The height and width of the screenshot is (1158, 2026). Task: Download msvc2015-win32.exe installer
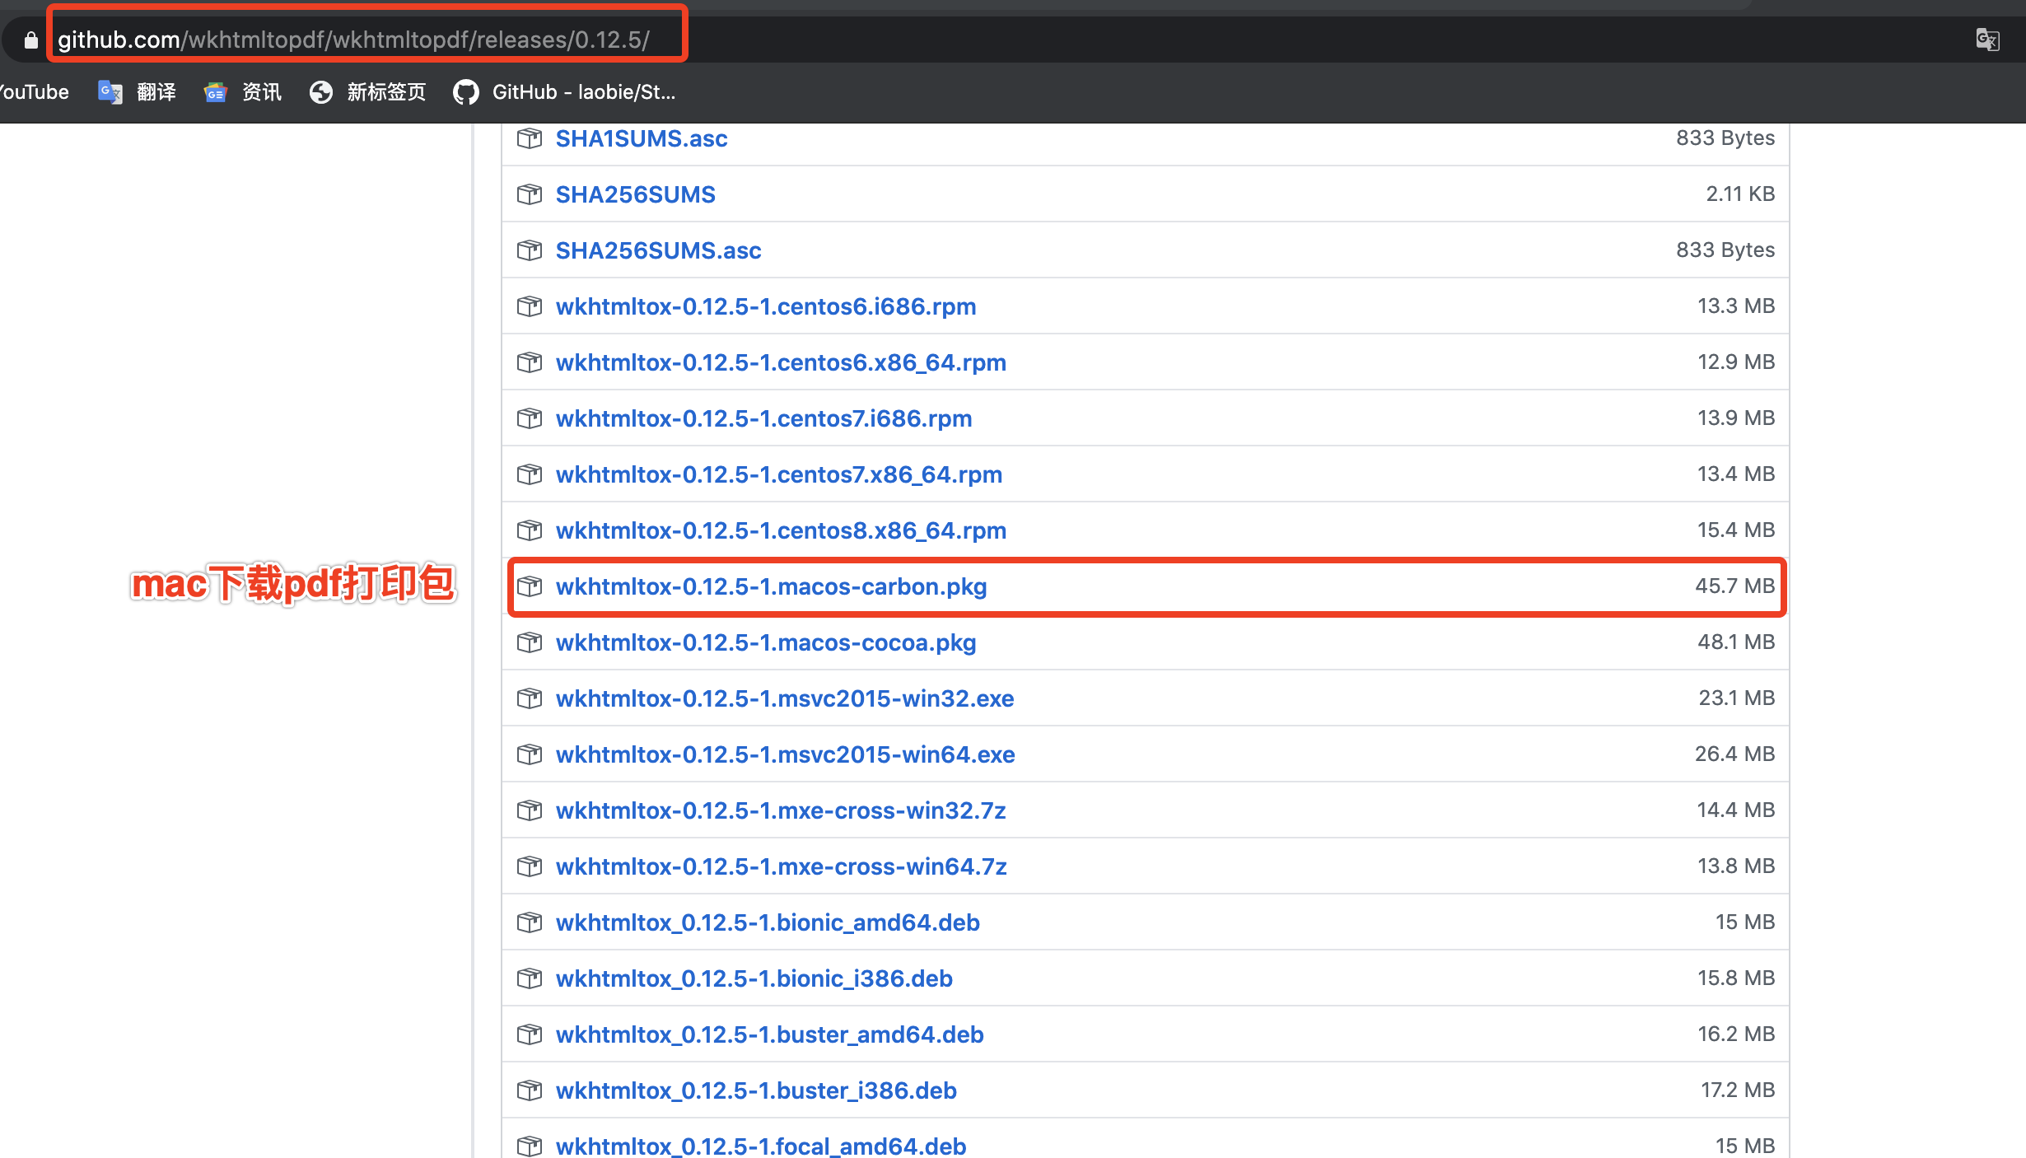pos(784,698)
